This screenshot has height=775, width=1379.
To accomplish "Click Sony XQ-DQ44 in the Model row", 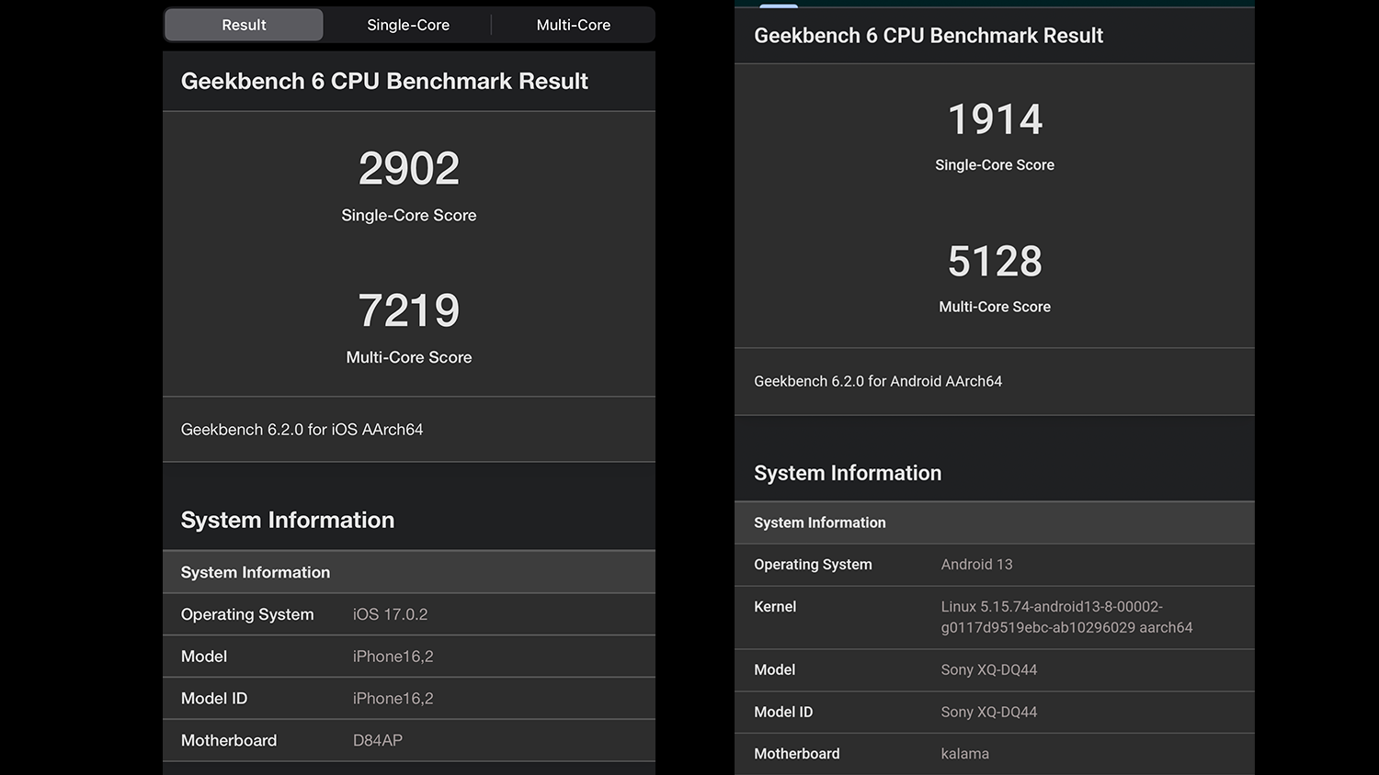I will [x=988, y=670].
